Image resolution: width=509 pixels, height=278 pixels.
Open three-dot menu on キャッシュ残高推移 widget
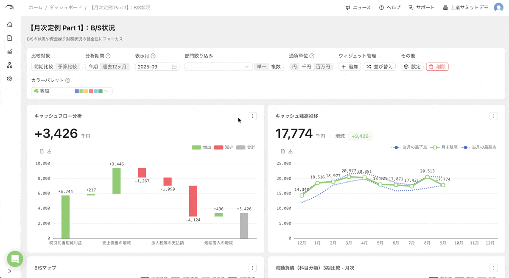click(493, 116)
